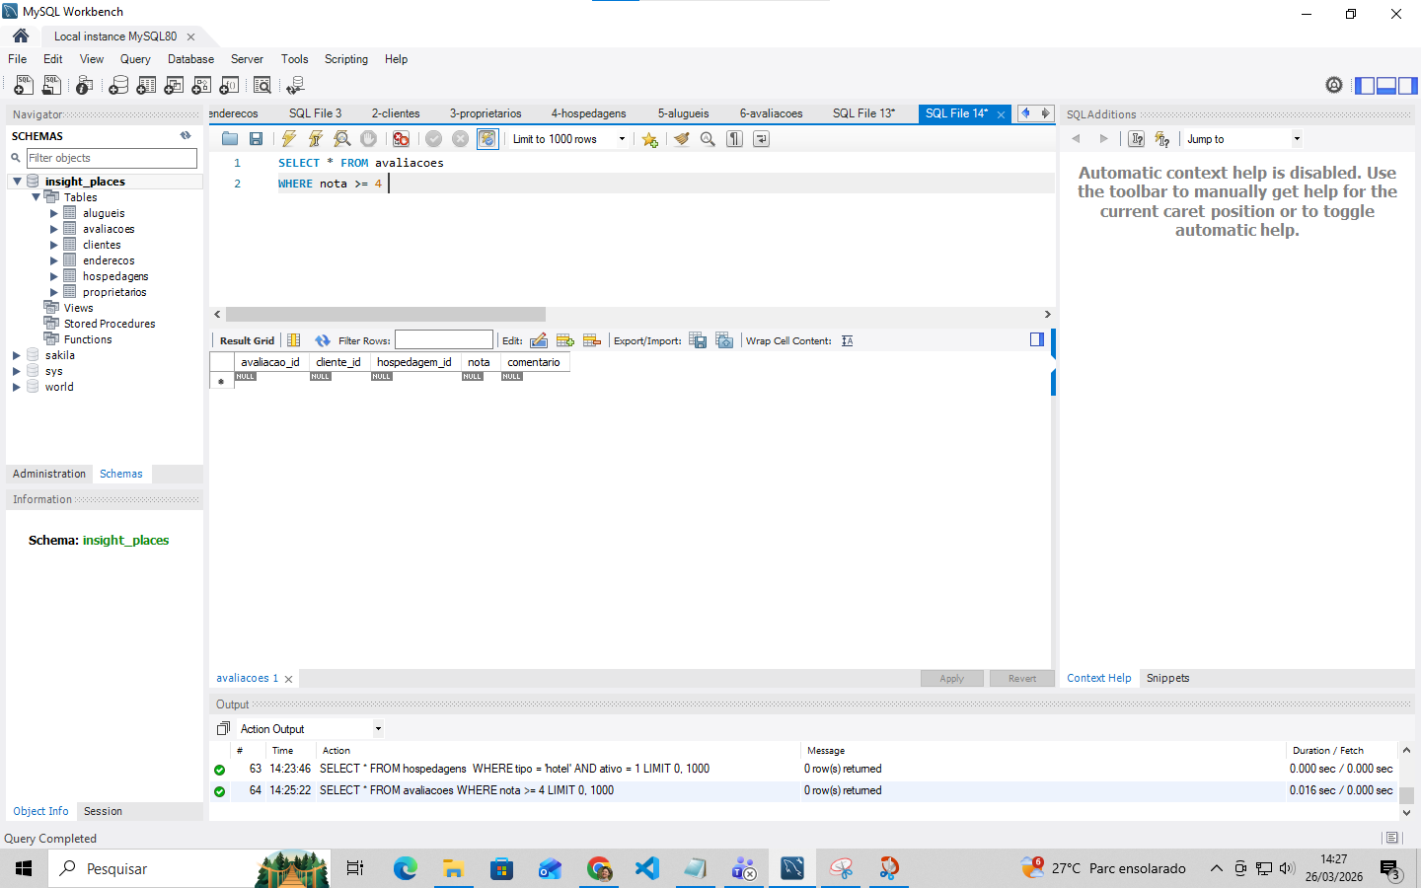Close the SQL File 14 tab
The image size is (1421, 888).
click(x=1001, y=114)
